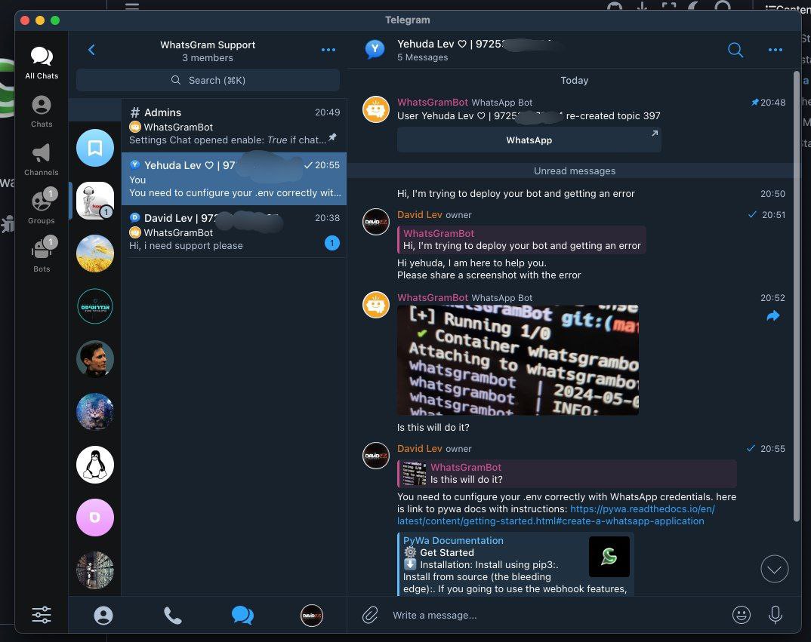Open profile settings tab at bottom
Image resolution: width=811 pixels, height=642 pixels.
[312, 615]
